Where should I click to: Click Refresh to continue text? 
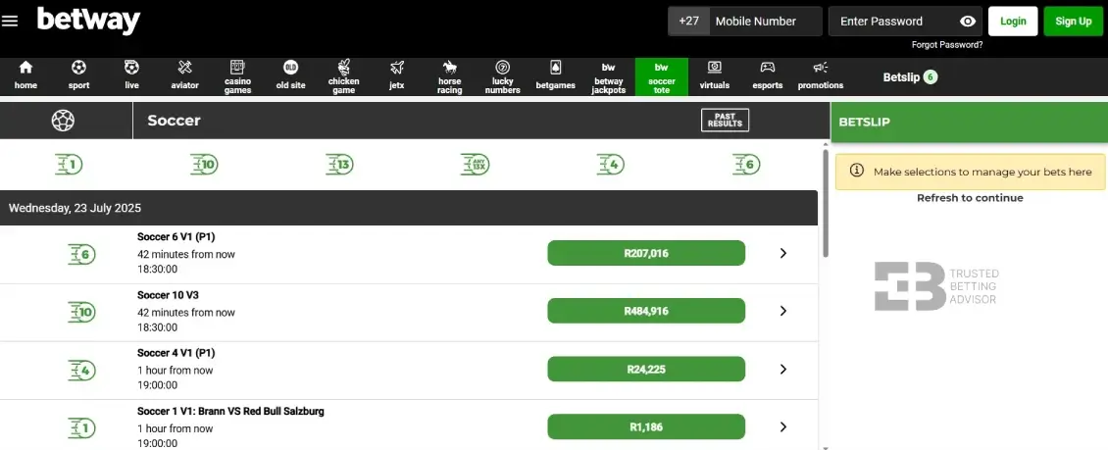970,198
